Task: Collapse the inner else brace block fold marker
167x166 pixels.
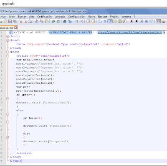Action: coord(8,138)
